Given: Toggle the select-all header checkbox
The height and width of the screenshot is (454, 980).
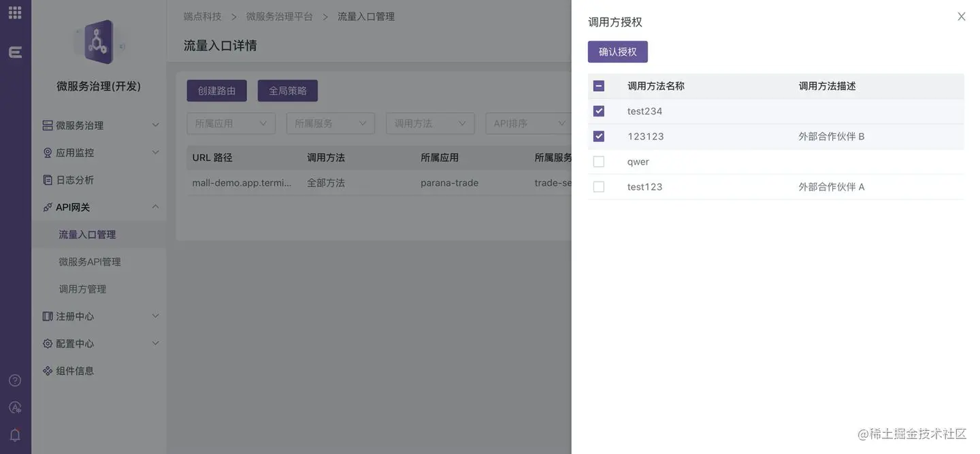Looking at the screenshot, I should point(599,86).
